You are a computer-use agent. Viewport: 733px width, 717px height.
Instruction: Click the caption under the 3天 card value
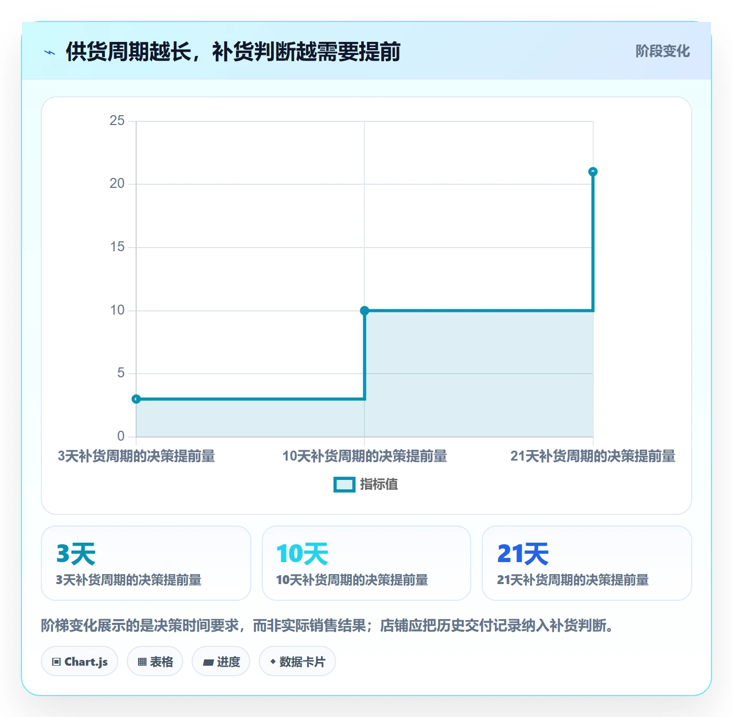point(129,580)
